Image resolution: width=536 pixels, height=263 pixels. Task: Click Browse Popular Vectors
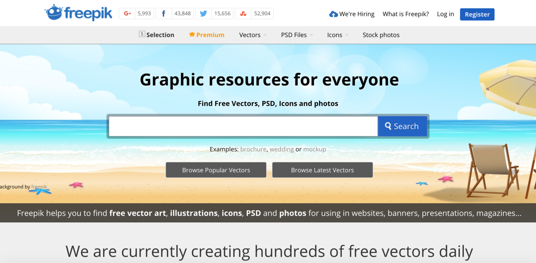(216, 170)
